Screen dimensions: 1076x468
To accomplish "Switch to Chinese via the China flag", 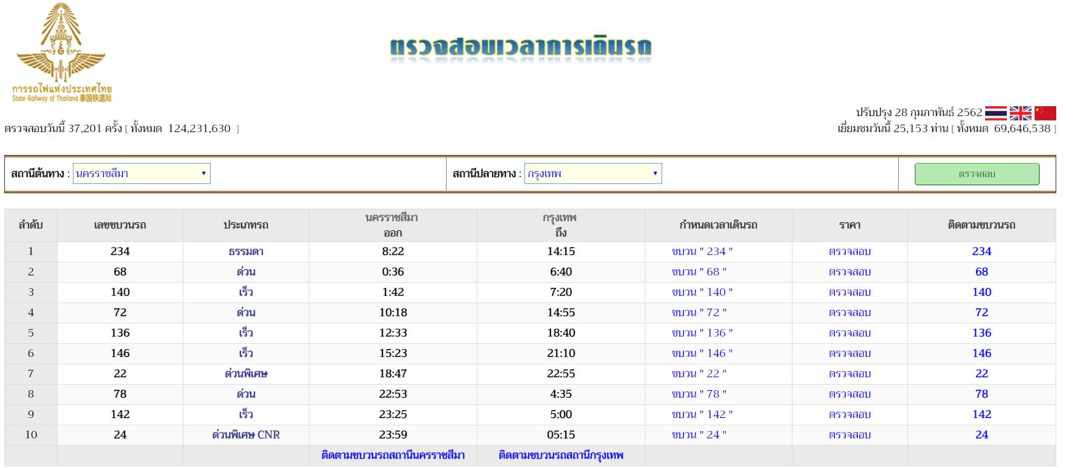I will [1045, 113].
